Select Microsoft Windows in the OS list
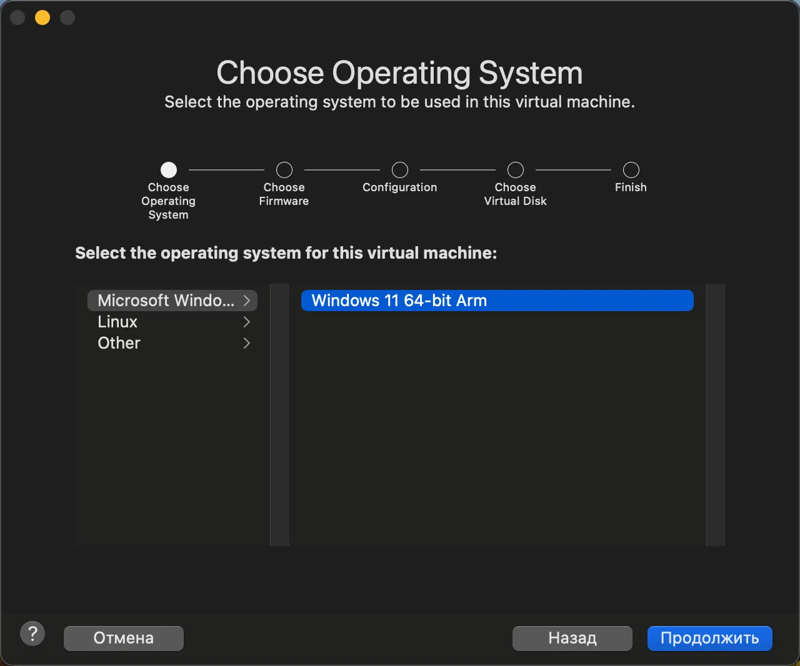 (172, 301)
